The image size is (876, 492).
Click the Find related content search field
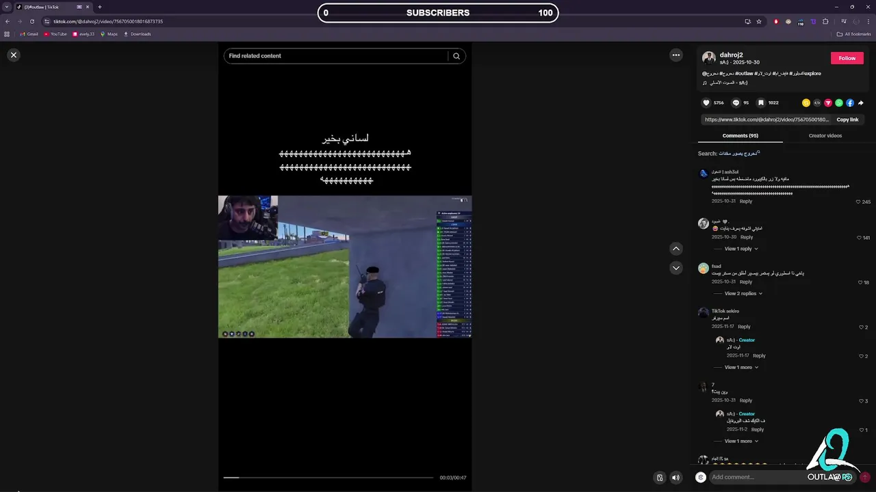pyautogui.click(x=335, y=56)
